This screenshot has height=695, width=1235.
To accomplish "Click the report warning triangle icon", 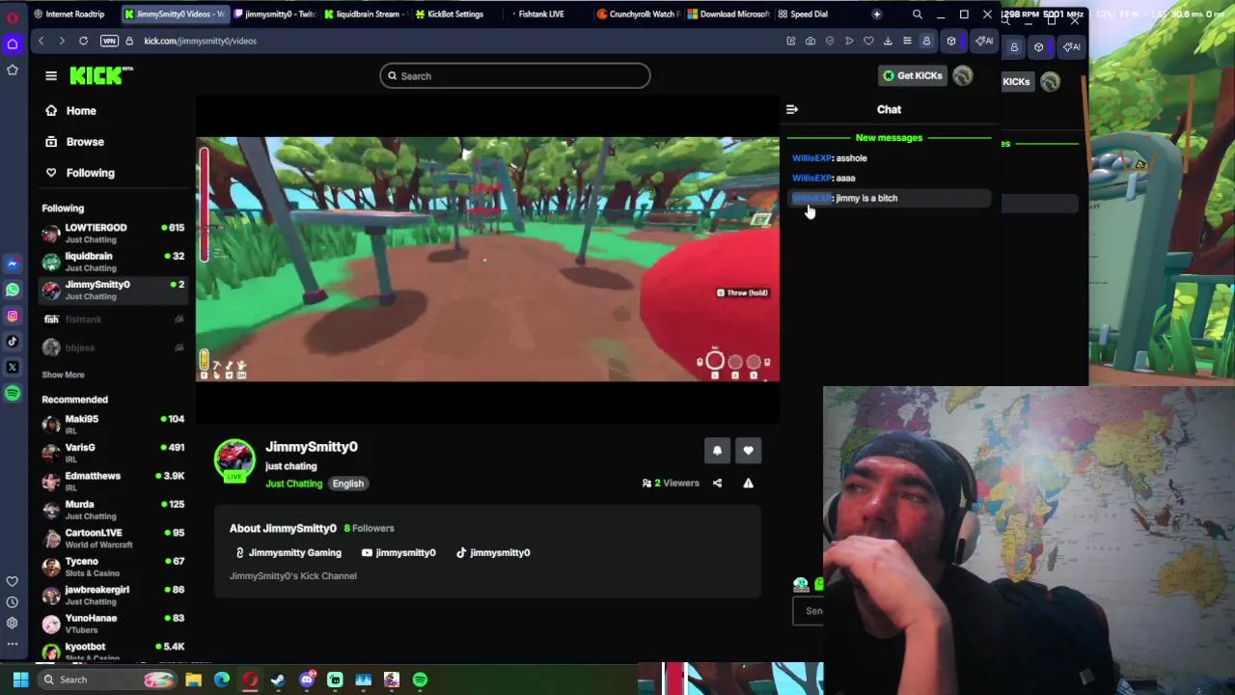I will pos(748,484).
